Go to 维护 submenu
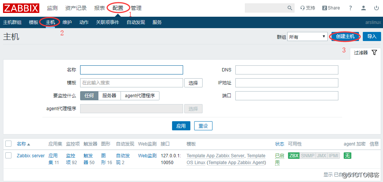383x182 pixels. 67,22
